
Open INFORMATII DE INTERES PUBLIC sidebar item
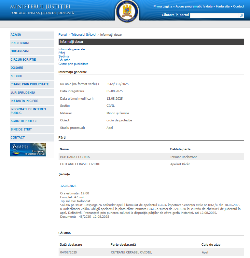pos(32,111)
